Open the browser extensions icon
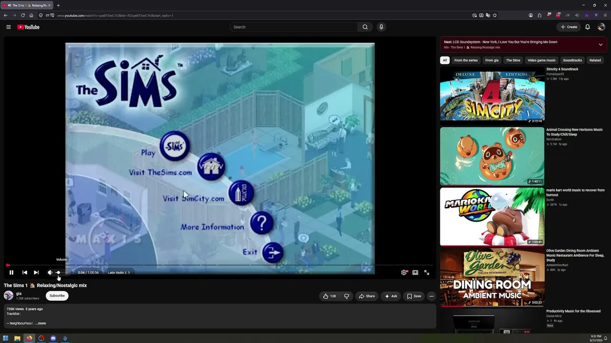Screen dimensions: 611x343 (x=539, y=15)
